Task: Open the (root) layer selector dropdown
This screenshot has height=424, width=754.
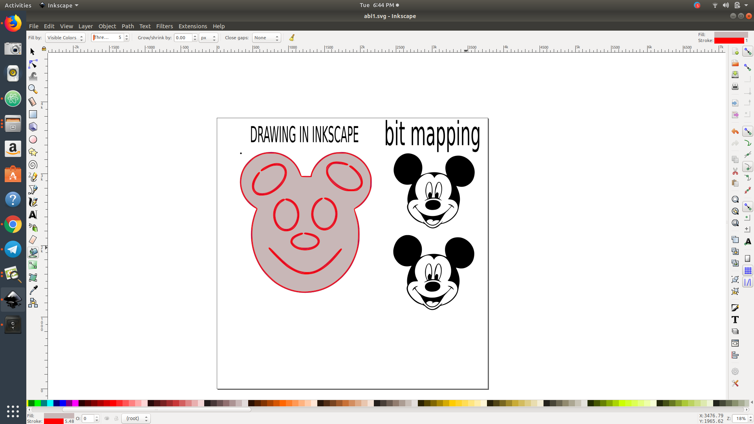Action: tap(136, 419)
